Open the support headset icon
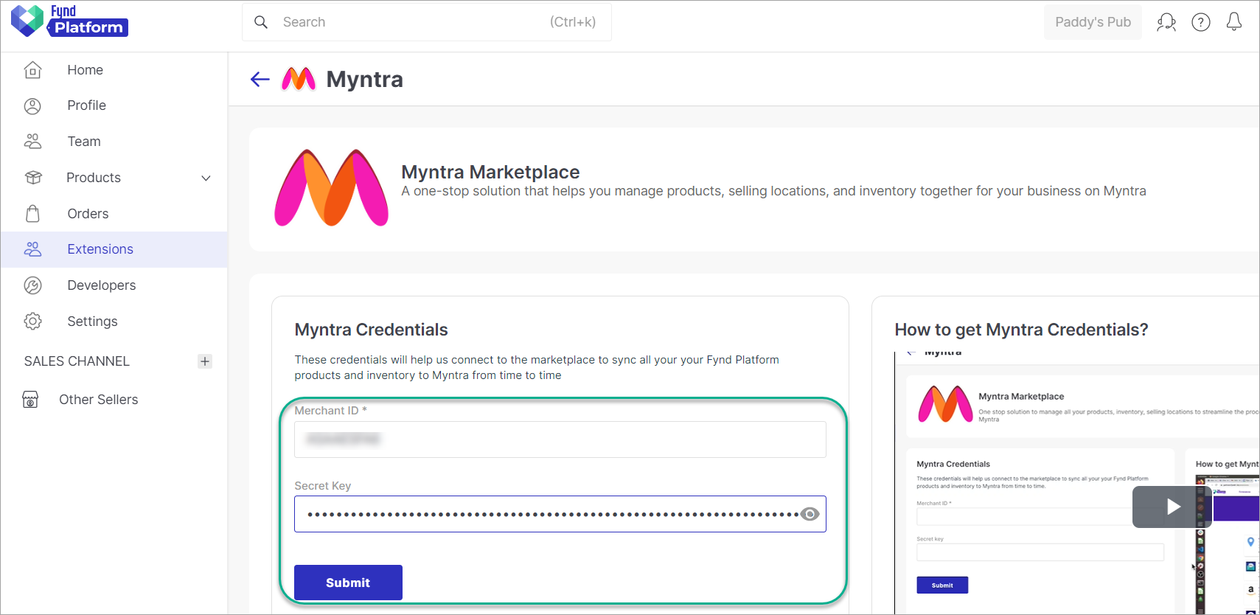 tap(1166, 22)
